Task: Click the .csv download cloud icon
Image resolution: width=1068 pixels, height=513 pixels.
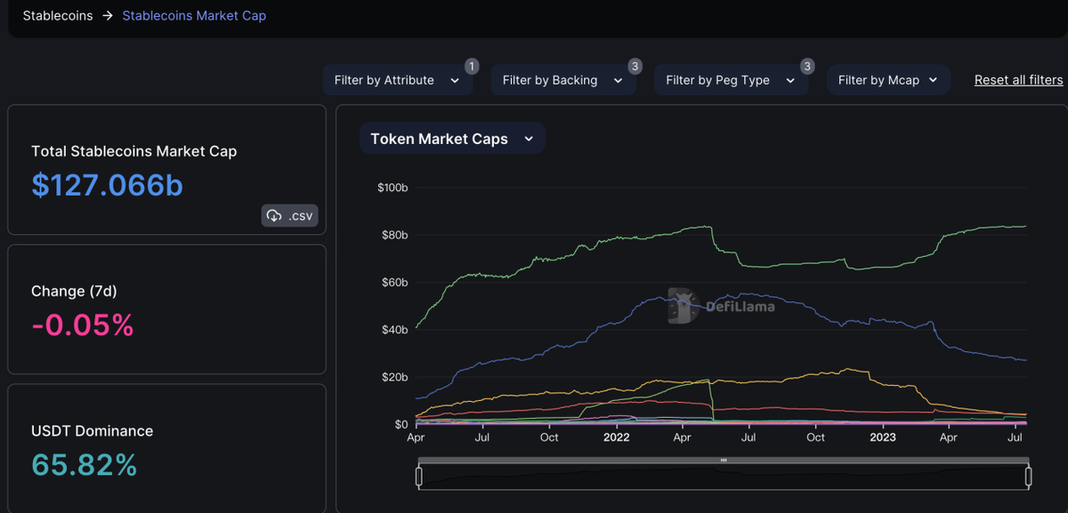Action: [x=274, y=216]
